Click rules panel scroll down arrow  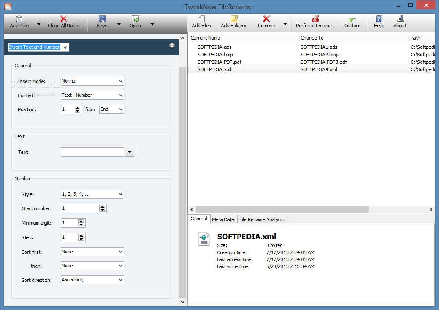[183, 302]
